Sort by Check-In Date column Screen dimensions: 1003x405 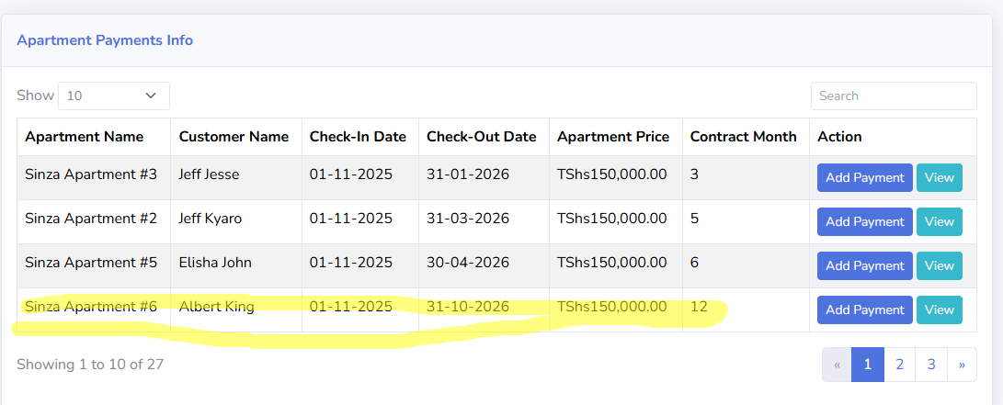[358, 137]
